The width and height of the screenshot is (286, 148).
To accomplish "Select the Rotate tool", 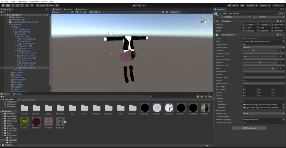I will 12,5.
